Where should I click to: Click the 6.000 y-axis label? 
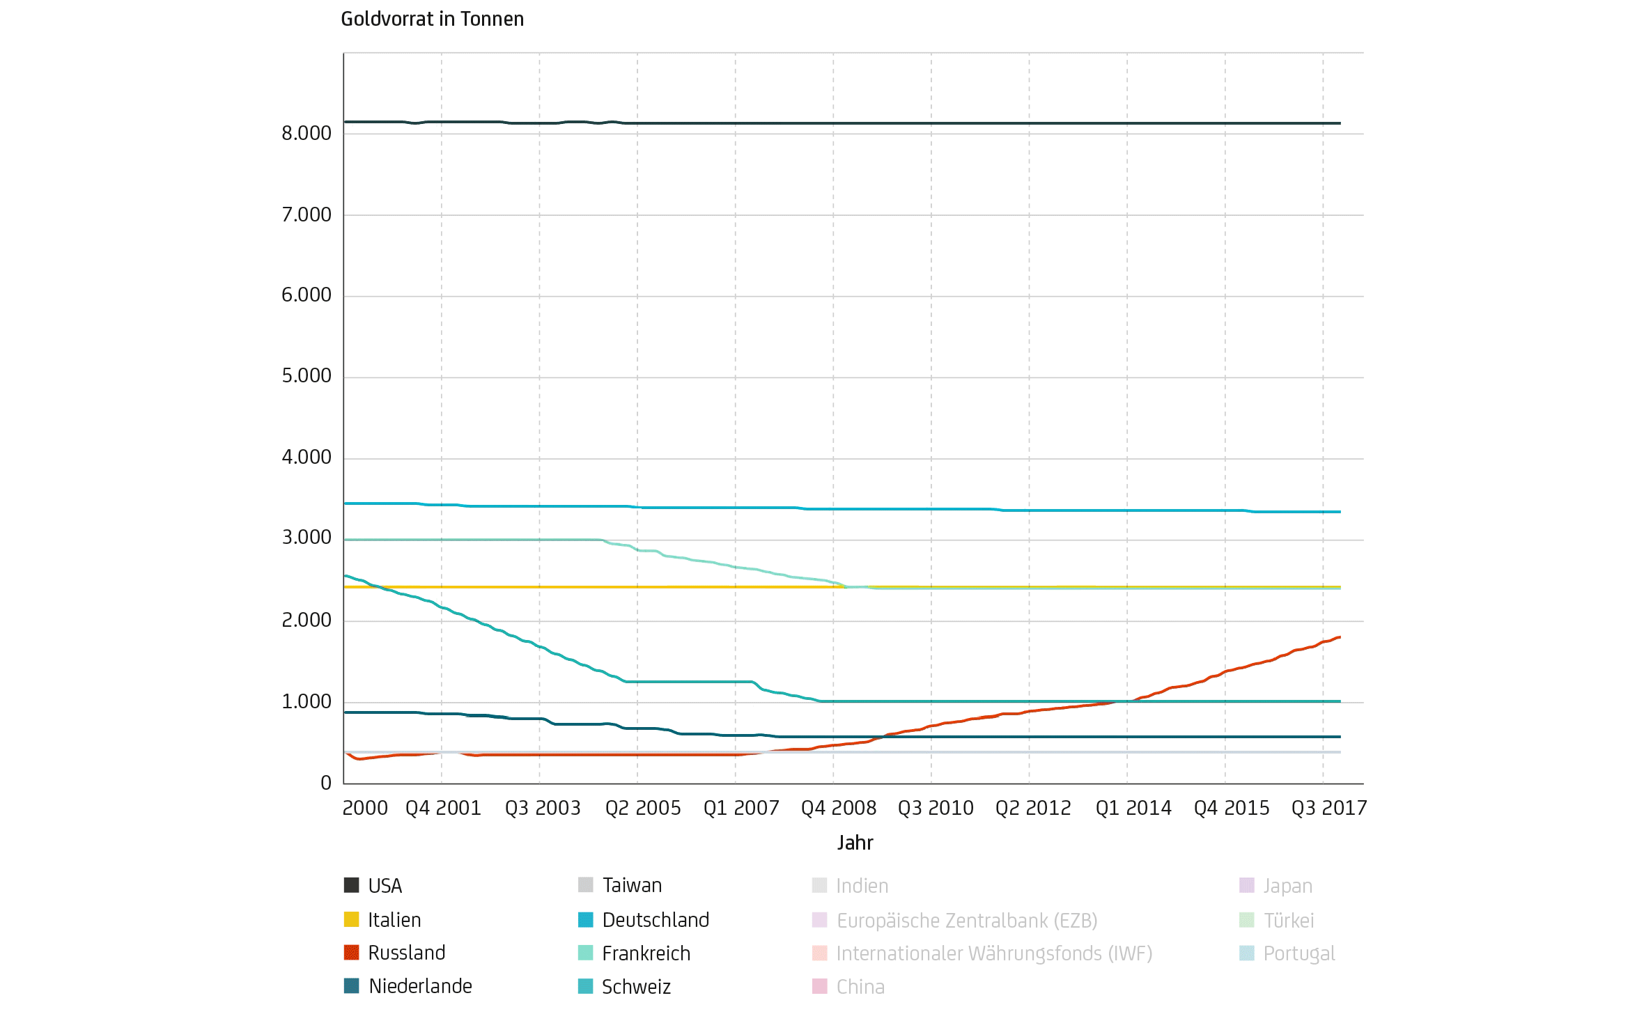pos(307,295)
